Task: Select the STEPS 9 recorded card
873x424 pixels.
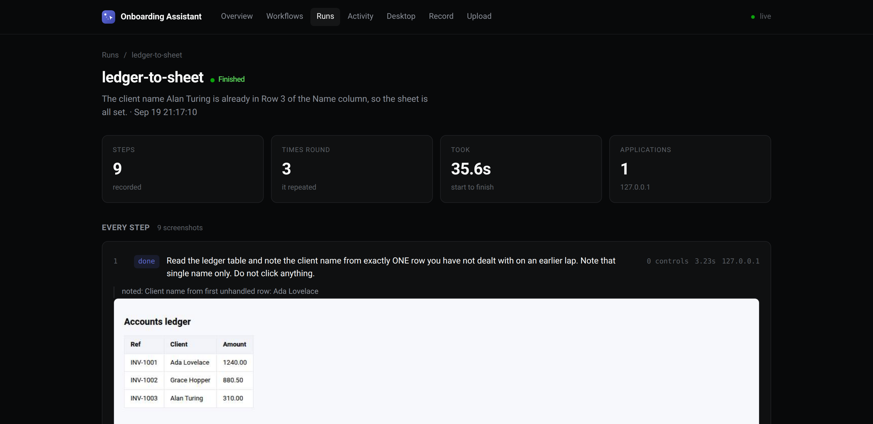Action: (183, 169)
